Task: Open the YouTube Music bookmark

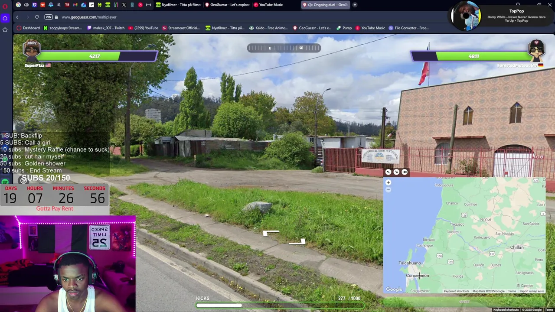Action: coord(370,28)
